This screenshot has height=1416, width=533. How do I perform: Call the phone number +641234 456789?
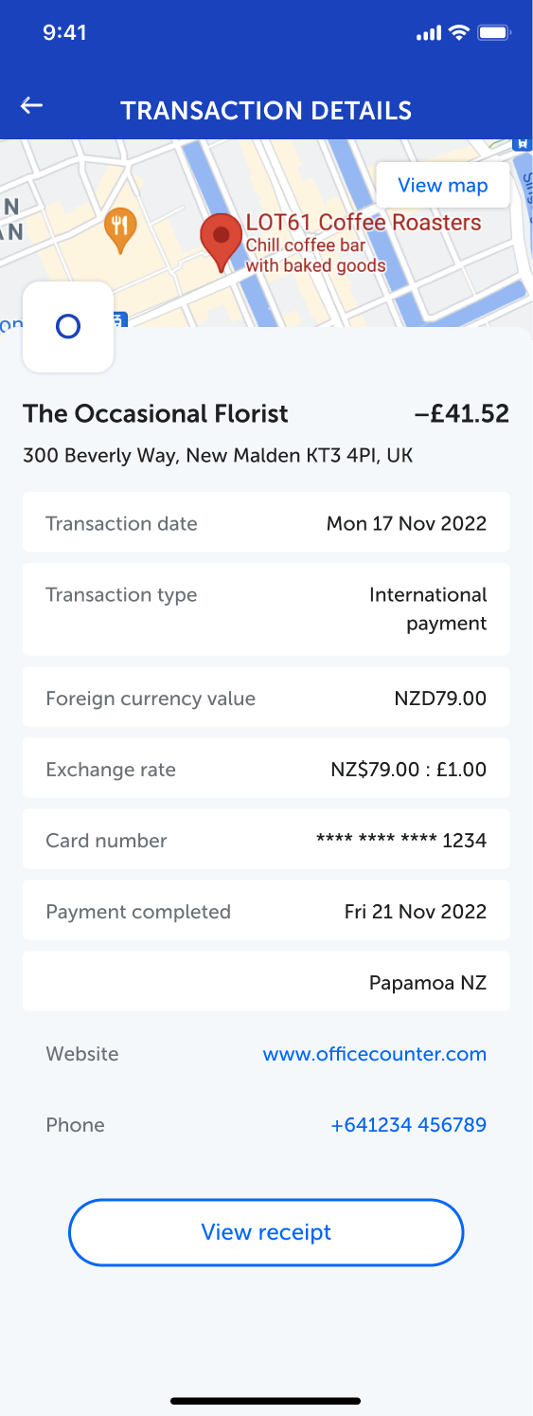click(408, 1125)
